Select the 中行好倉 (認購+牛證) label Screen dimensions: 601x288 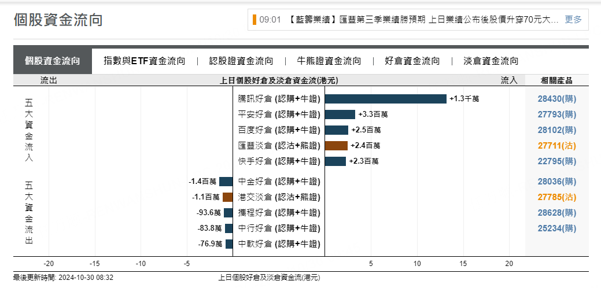[x=279, y=228]
